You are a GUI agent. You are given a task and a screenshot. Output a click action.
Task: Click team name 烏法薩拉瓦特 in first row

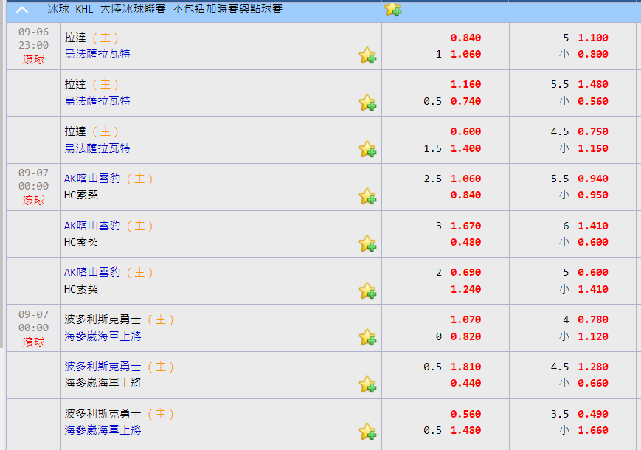[97, 54]
